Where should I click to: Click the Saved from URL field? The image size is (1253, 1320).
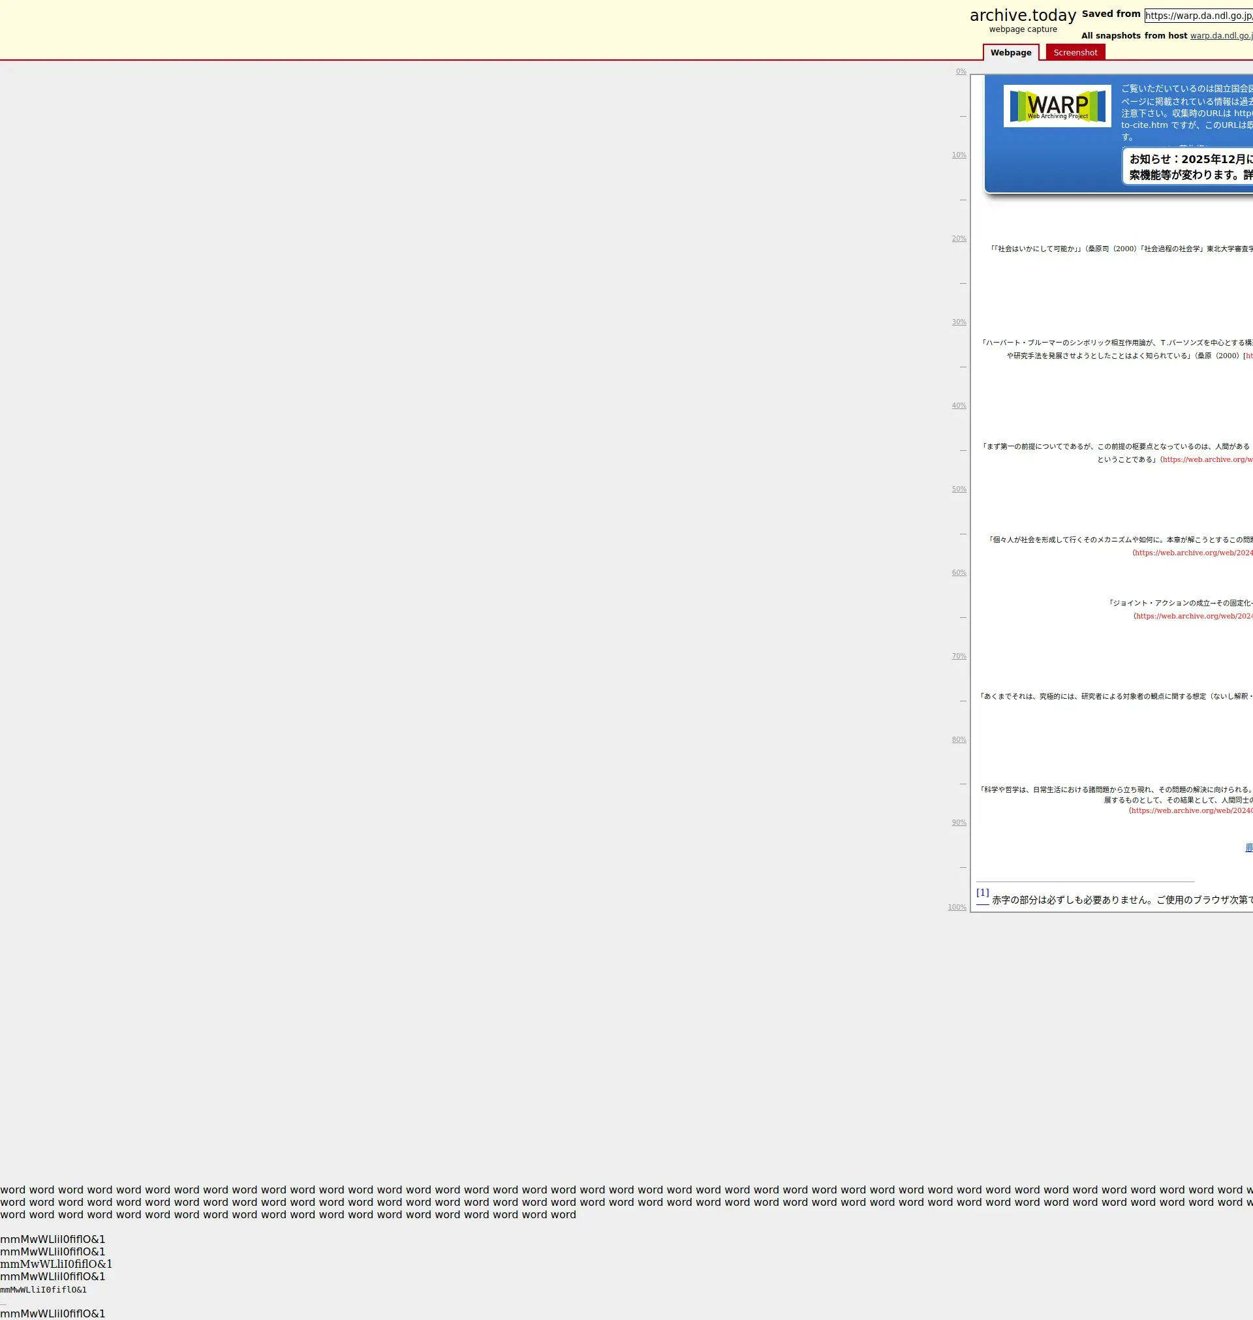[x=1198, y=16]
